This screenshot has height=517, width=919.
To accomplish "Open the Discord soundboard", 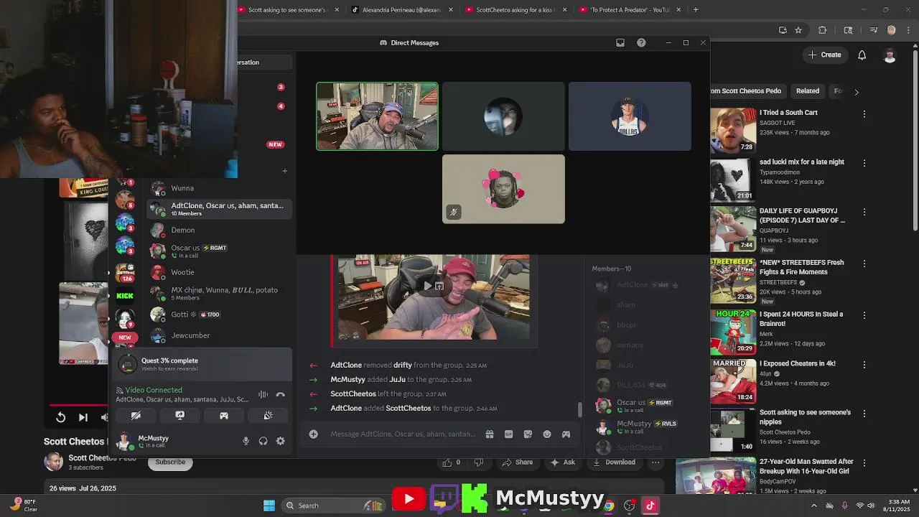I will [268, 416].
